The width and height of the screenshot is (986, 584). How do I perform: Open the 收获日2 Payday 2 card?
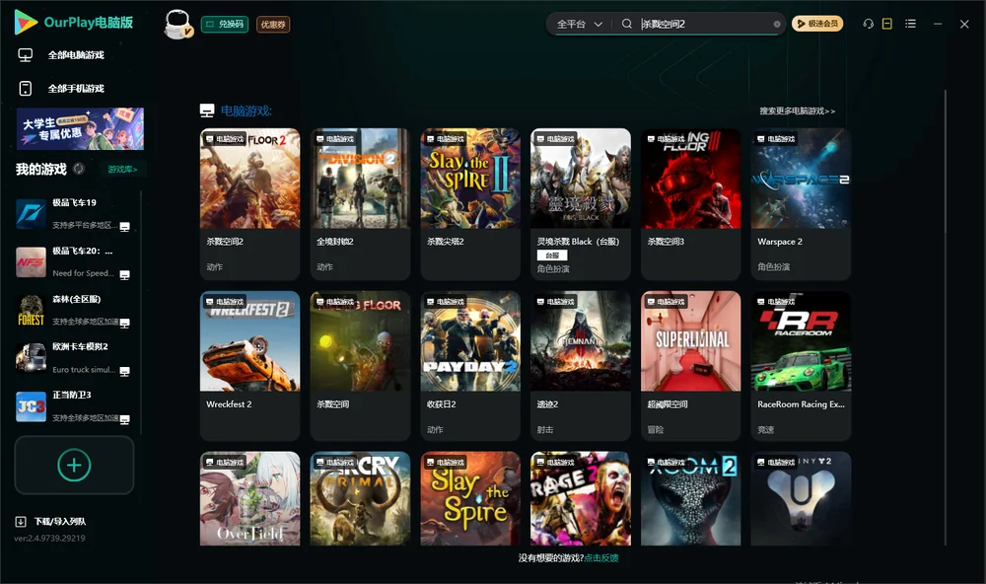(x=470, y=366)
